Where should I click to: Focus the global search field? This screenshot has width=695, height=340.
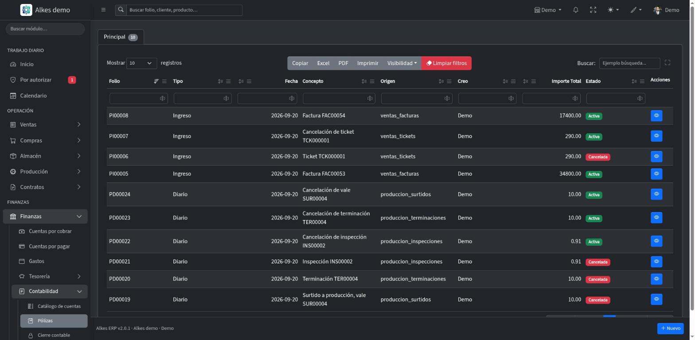click(184, 10)
